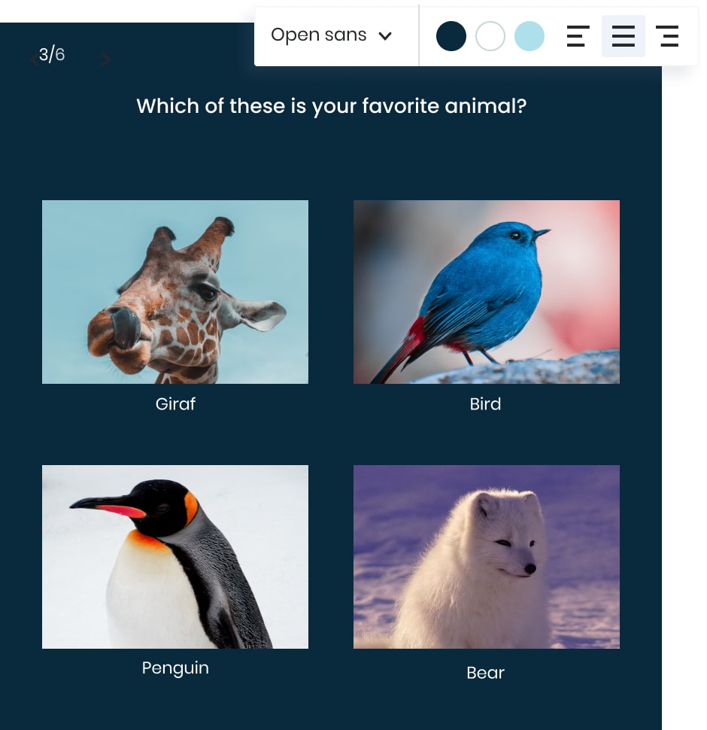Select left text alignment icon
Viewport: 707px width, 730px height.
point(578,36)
